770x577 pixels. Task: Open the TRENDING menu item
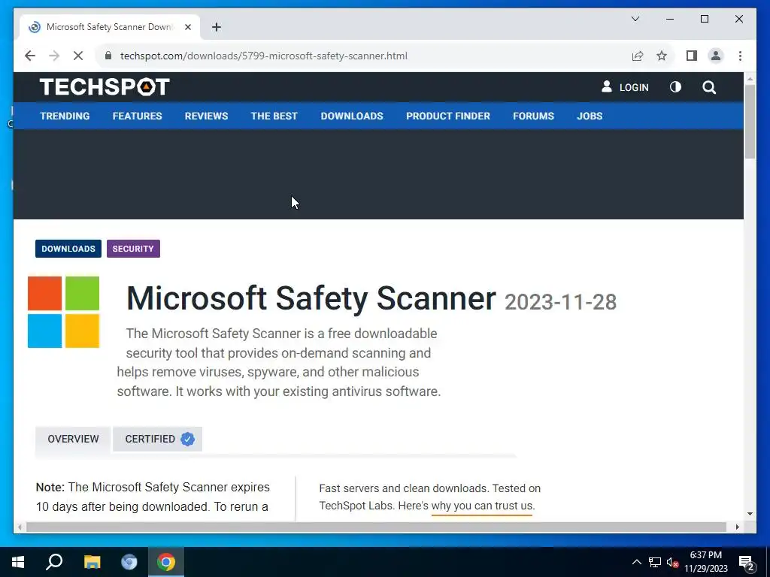65,116
